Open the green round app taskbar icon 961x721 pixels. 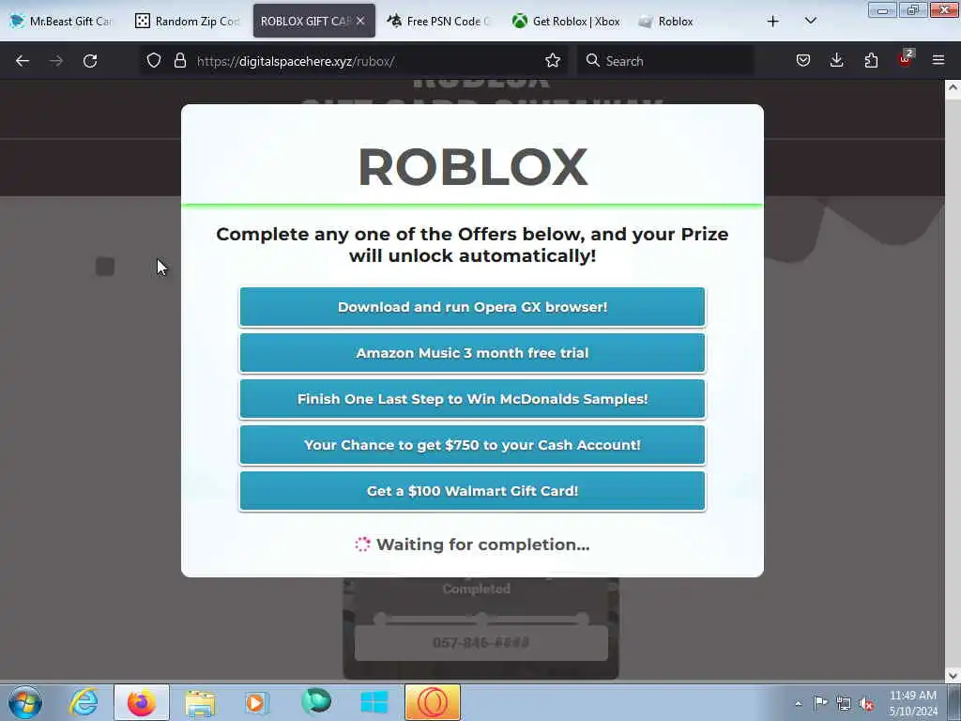tap(316, 701)
